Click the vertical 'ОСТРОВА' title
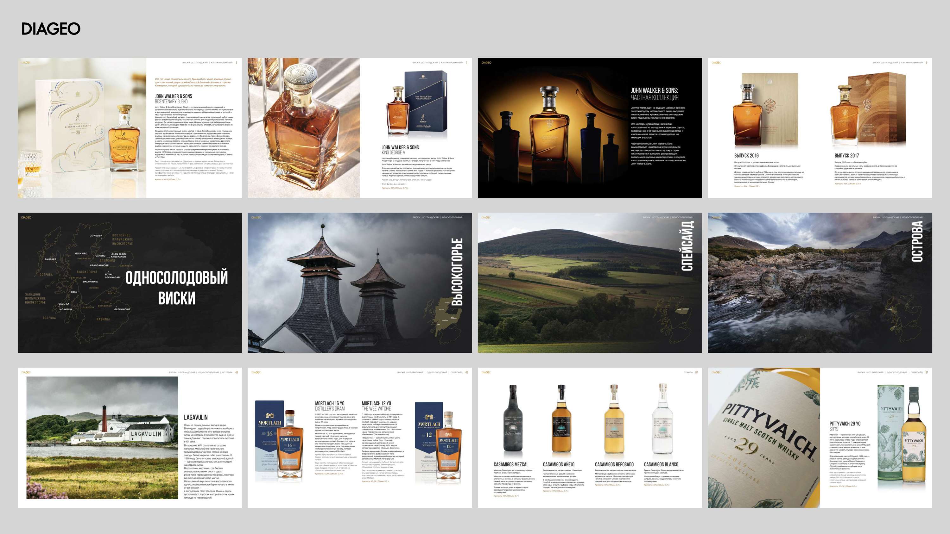 (917, 241)
